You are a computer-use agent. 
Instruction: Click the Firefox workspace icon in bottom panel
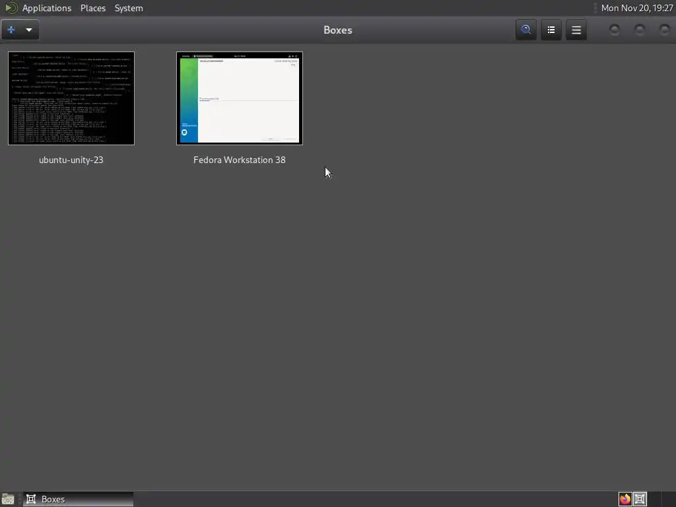point(625,499)
